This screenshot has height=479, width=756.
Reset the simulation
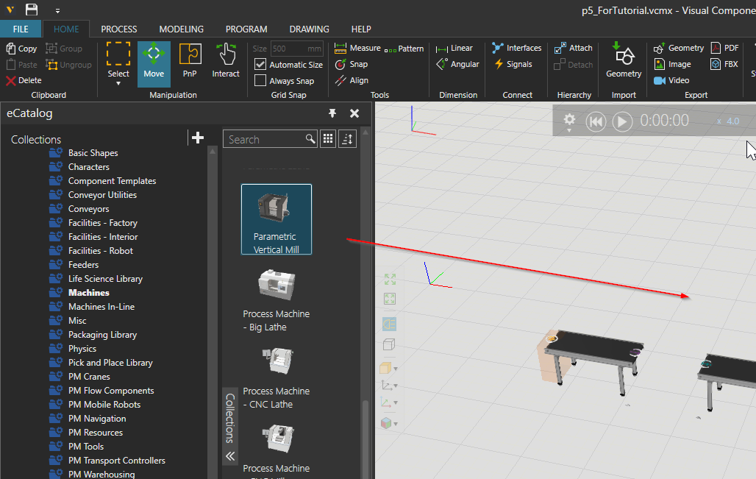tap(596, 121)
